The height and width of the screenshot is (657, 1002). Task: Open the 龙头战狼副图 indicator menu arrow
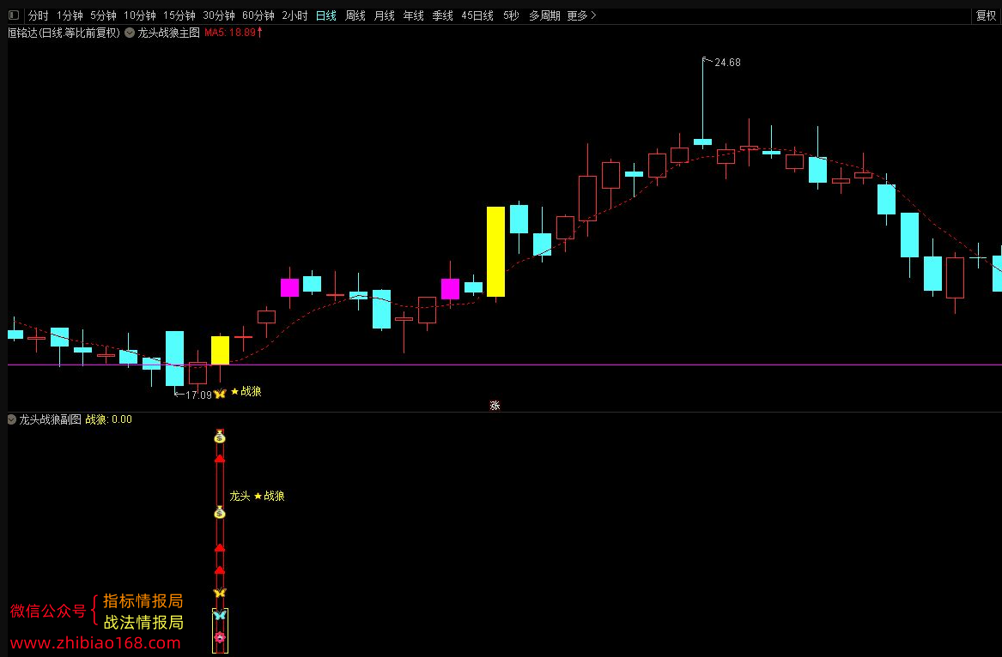click(x=11, y=419)
